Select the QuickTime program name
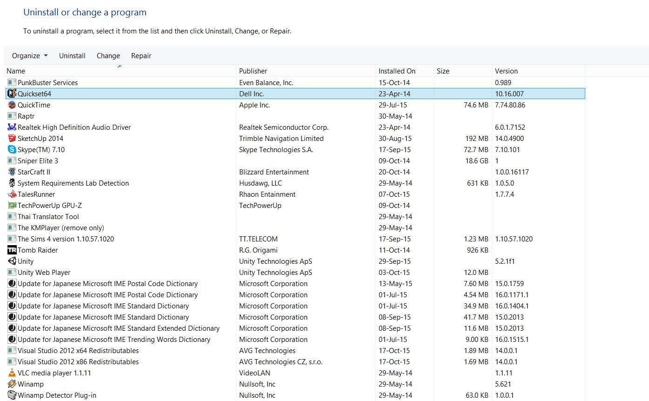 [34, 105]
